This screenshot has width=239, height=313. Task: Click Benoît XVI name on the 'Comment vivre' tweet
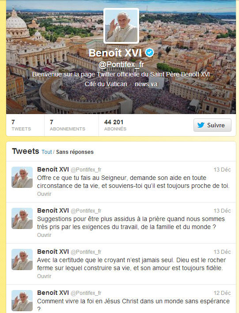point(53,293)
